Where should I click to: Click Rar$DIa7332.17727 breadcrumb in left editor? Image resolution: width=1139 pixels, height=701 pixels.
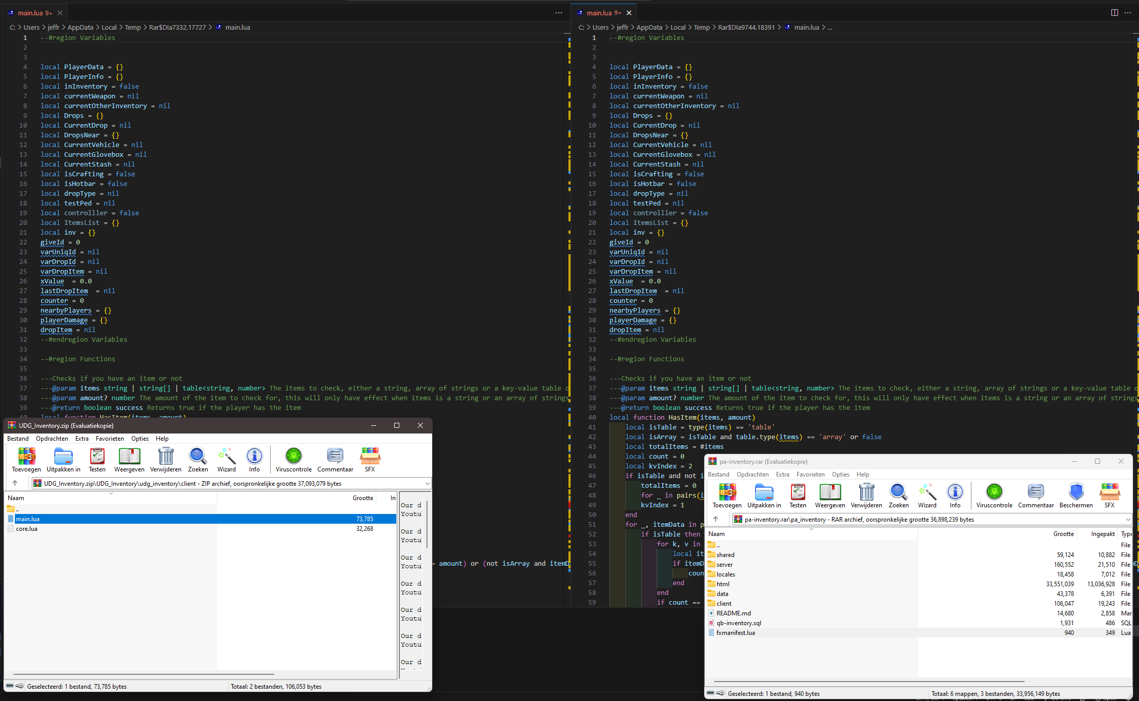pos(177,28)
